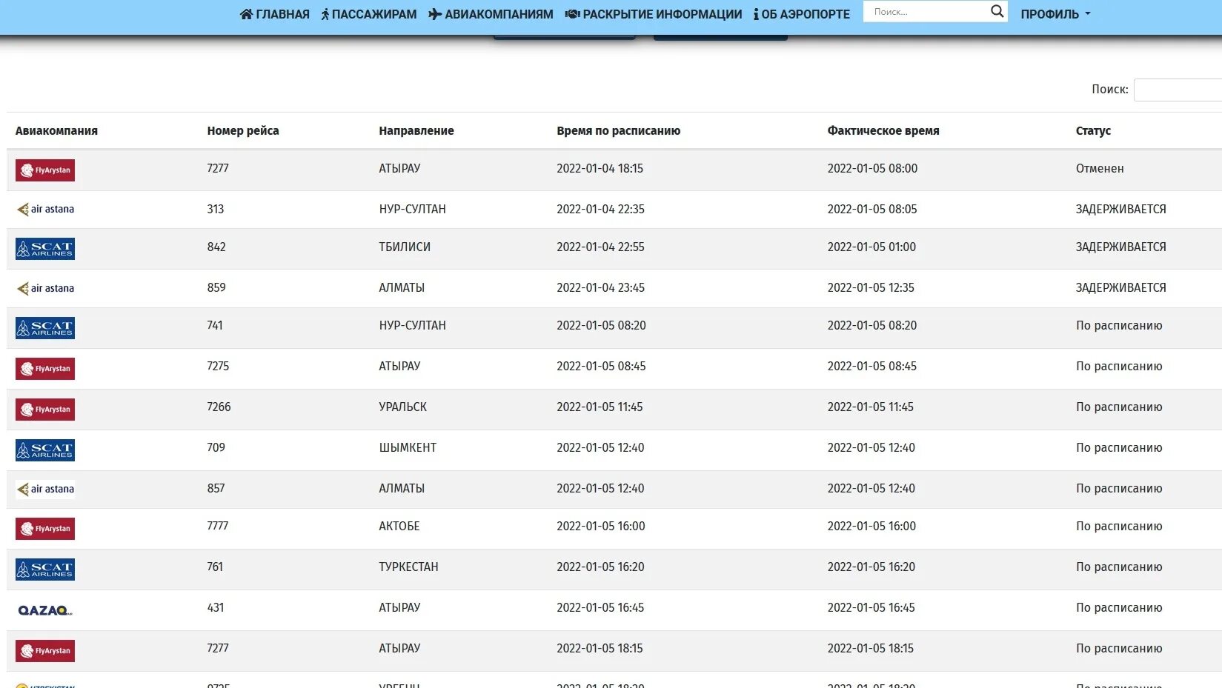Click the magnifier search icon in navbar
The height and width of the screenshot is (688, 1222).
click(x=997, y=11)
